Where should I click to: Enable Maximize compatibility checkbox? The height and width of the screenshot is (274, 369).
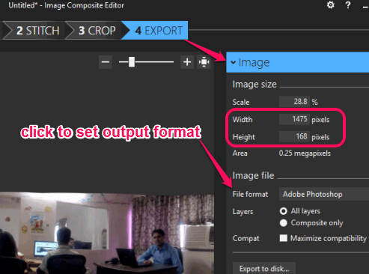[284, 238]
